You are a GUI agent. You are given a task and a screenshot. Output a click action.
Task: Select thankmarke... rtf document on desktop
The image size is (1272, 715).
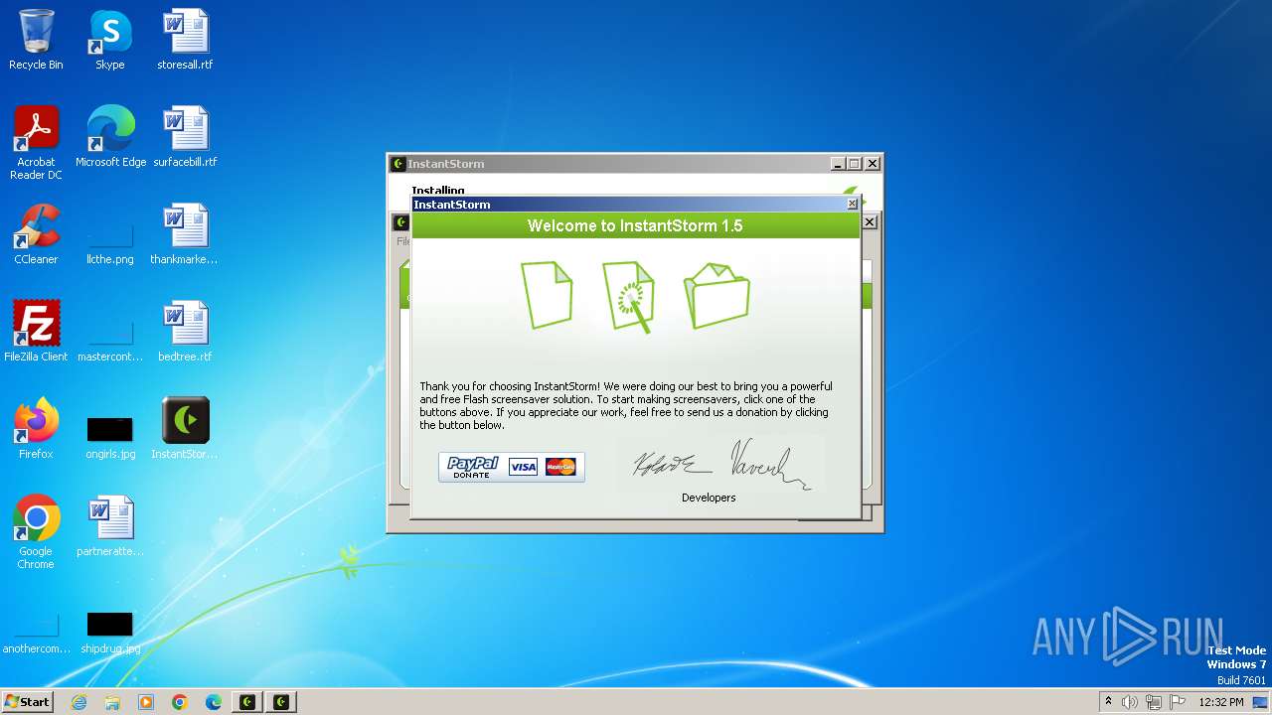point(185,234)
